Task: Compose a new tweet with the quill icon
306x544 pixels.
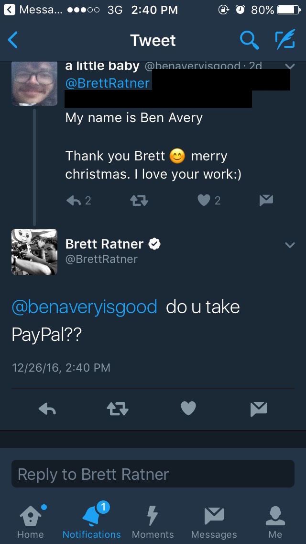Action: (285, 41)
